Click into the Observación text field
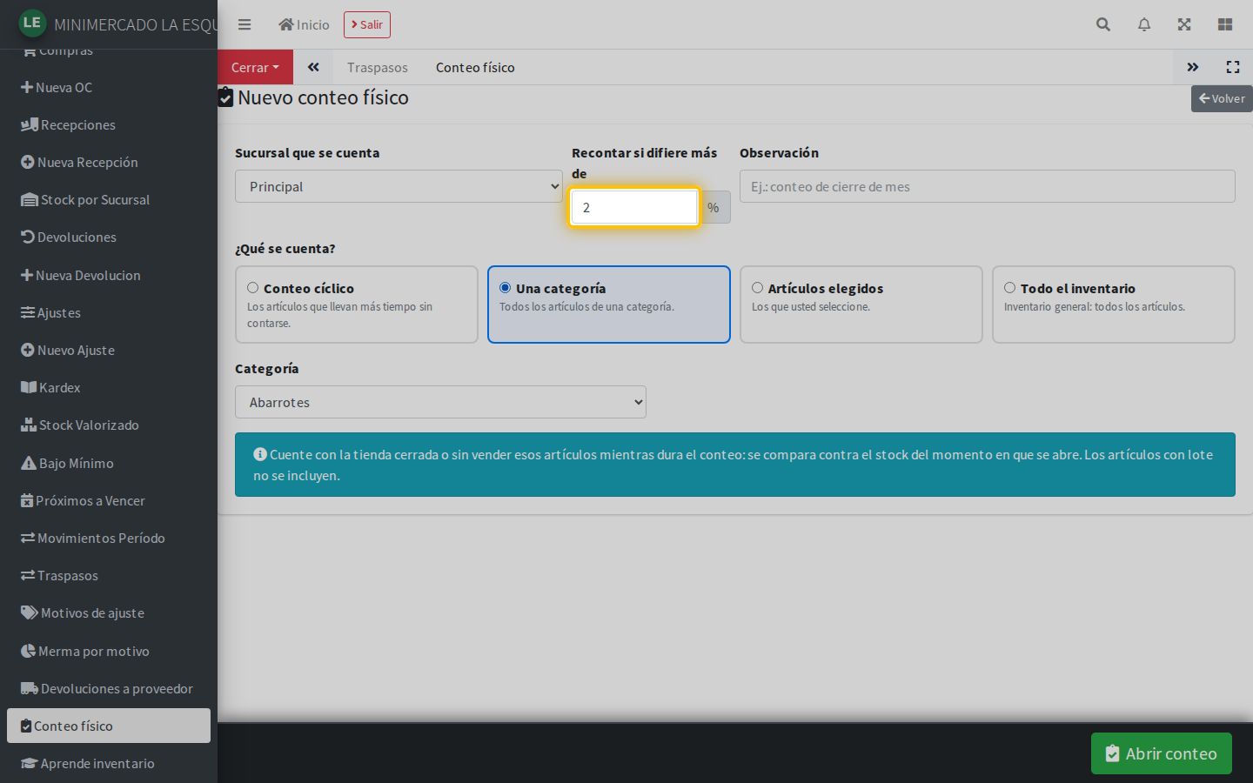1253x783 pixels. click(x=987, y=186)
